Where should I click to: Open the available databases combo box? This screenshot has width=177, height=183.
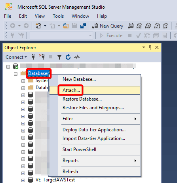(61, 35)
